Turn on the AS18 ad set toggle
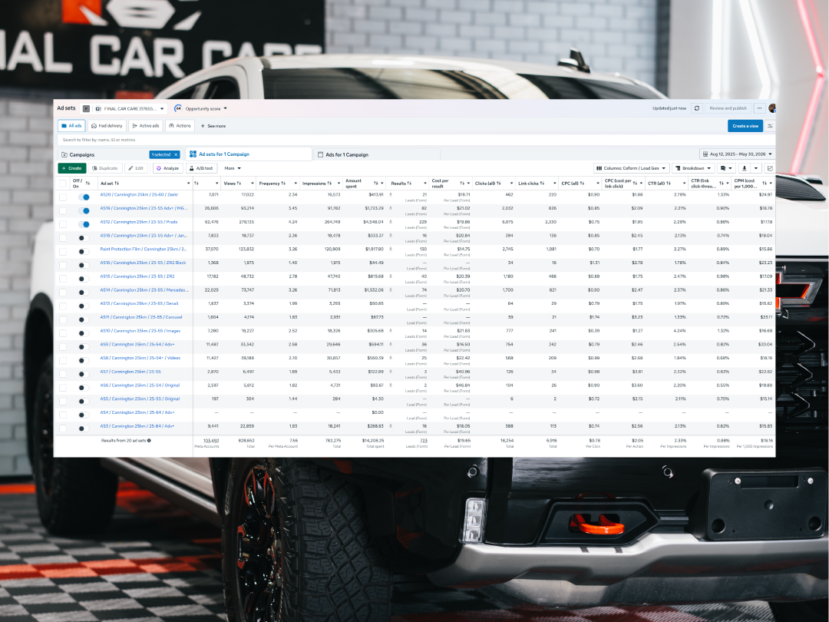Image resolution: width=829 pixels, height=622 pixels. tap(84, 238)
